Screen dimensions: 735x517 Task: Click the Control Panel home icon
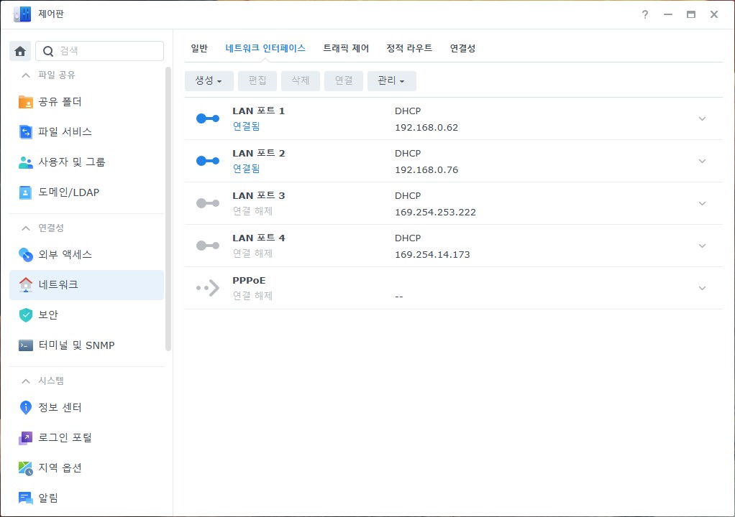click(20, 51)
